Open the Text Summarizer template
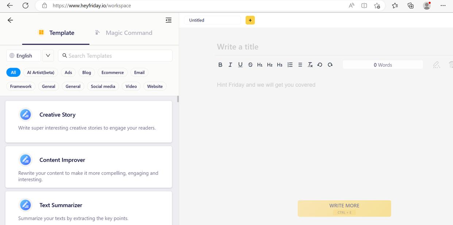This screenshot has width=453, height=225. tap(89, 208)
